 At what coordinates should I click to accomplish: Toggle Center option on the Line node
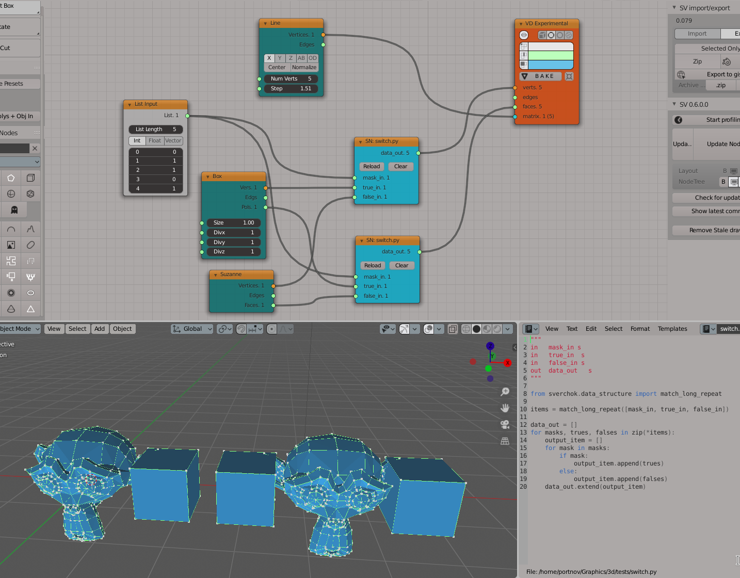(x=277, y=68)
